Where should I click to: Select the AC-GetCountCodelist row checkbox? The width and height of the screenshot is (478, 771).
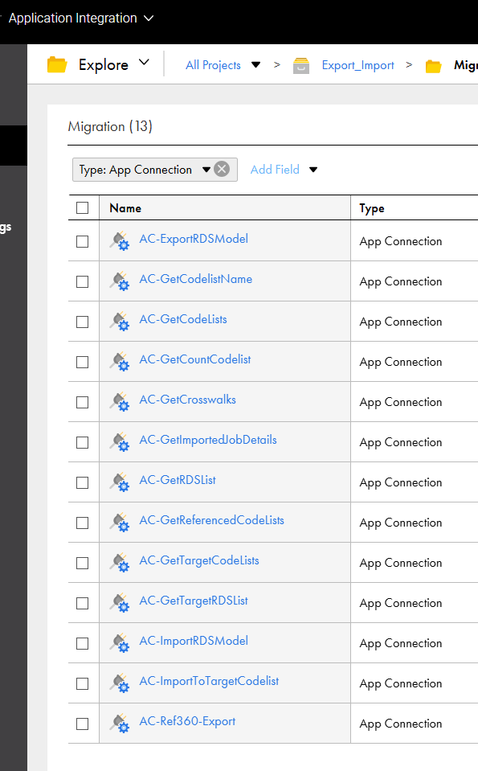83,363
